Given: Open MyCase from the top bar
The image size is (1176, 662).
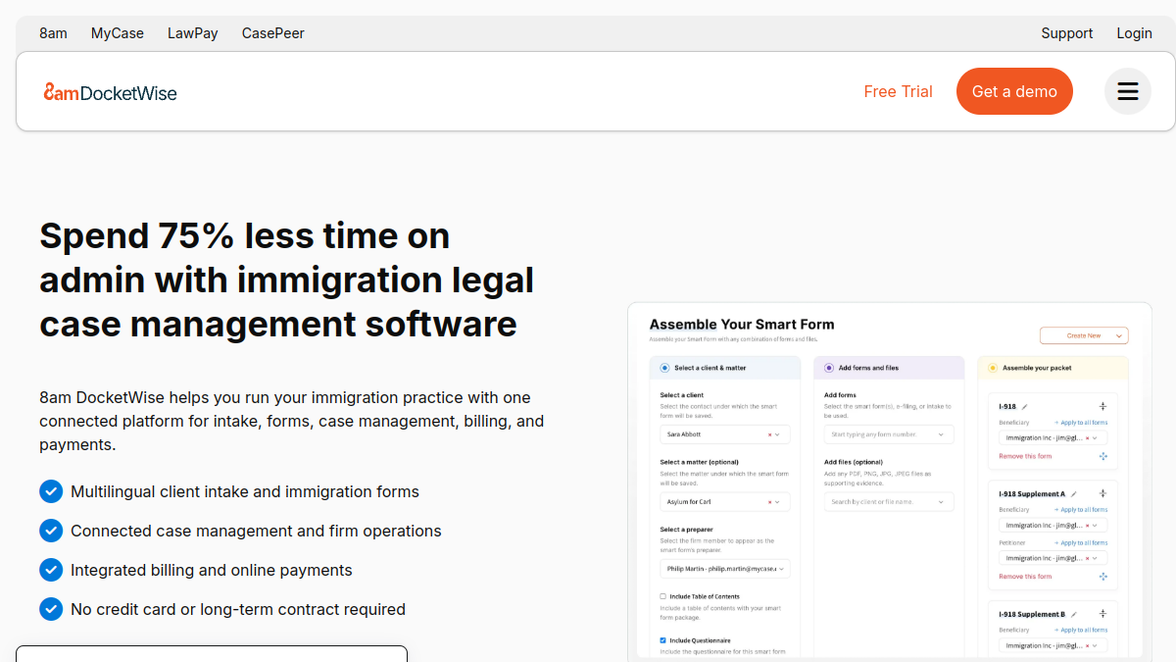Looking at the screenshot, I should point(118,33).
